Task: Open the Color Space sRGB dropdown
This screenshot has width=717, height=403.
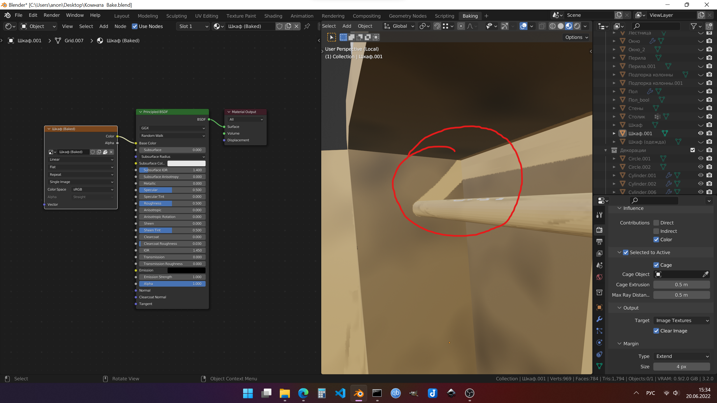Action: tap(93, 189)
